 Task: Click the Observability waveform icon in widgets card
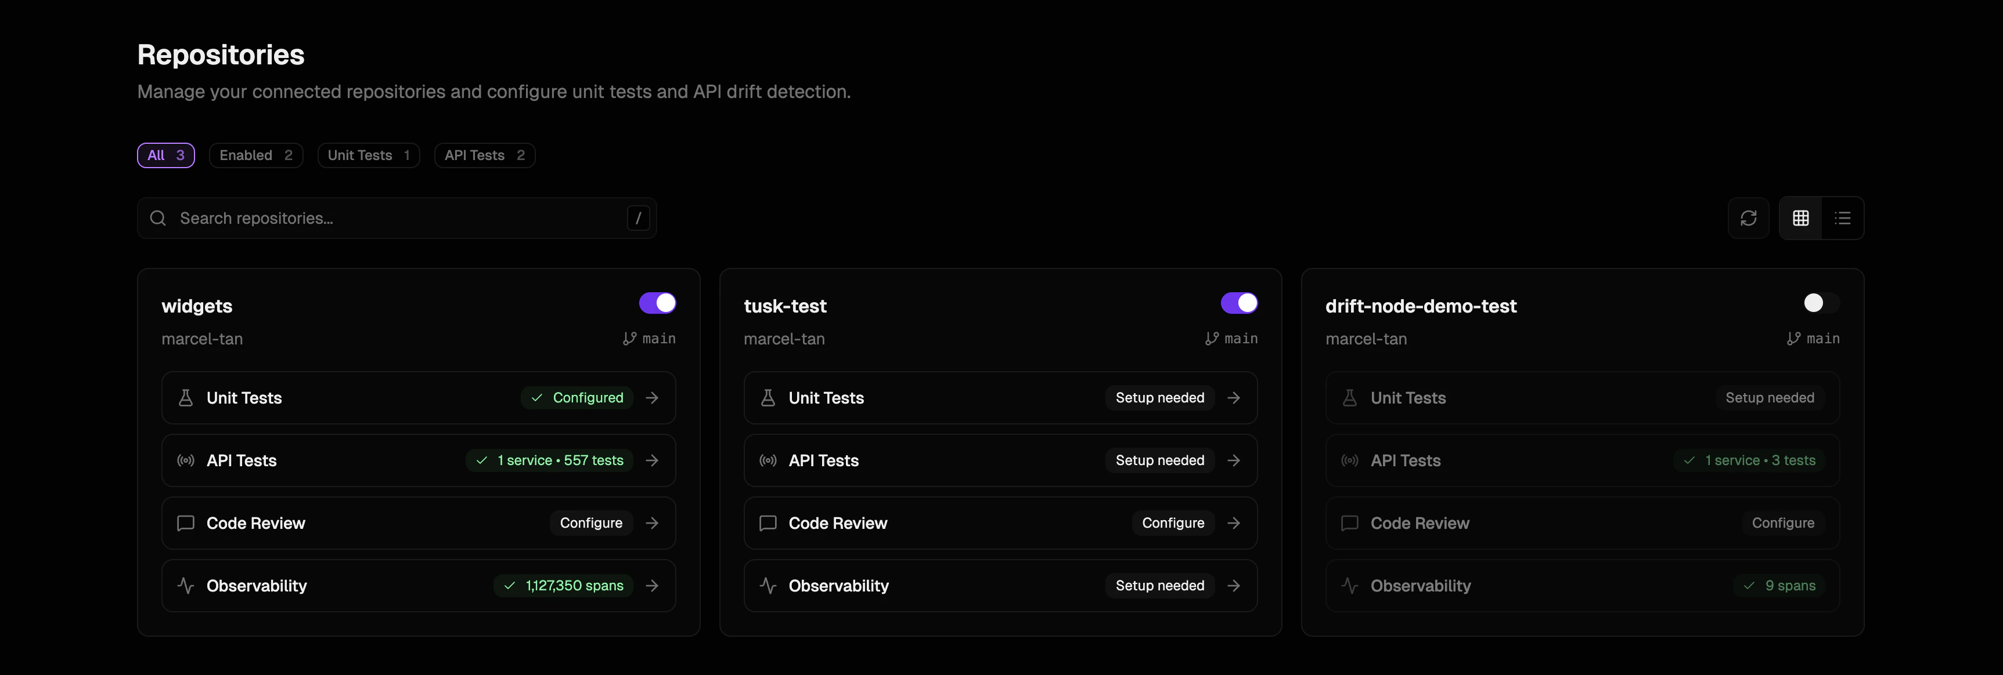tap(185, 586)
